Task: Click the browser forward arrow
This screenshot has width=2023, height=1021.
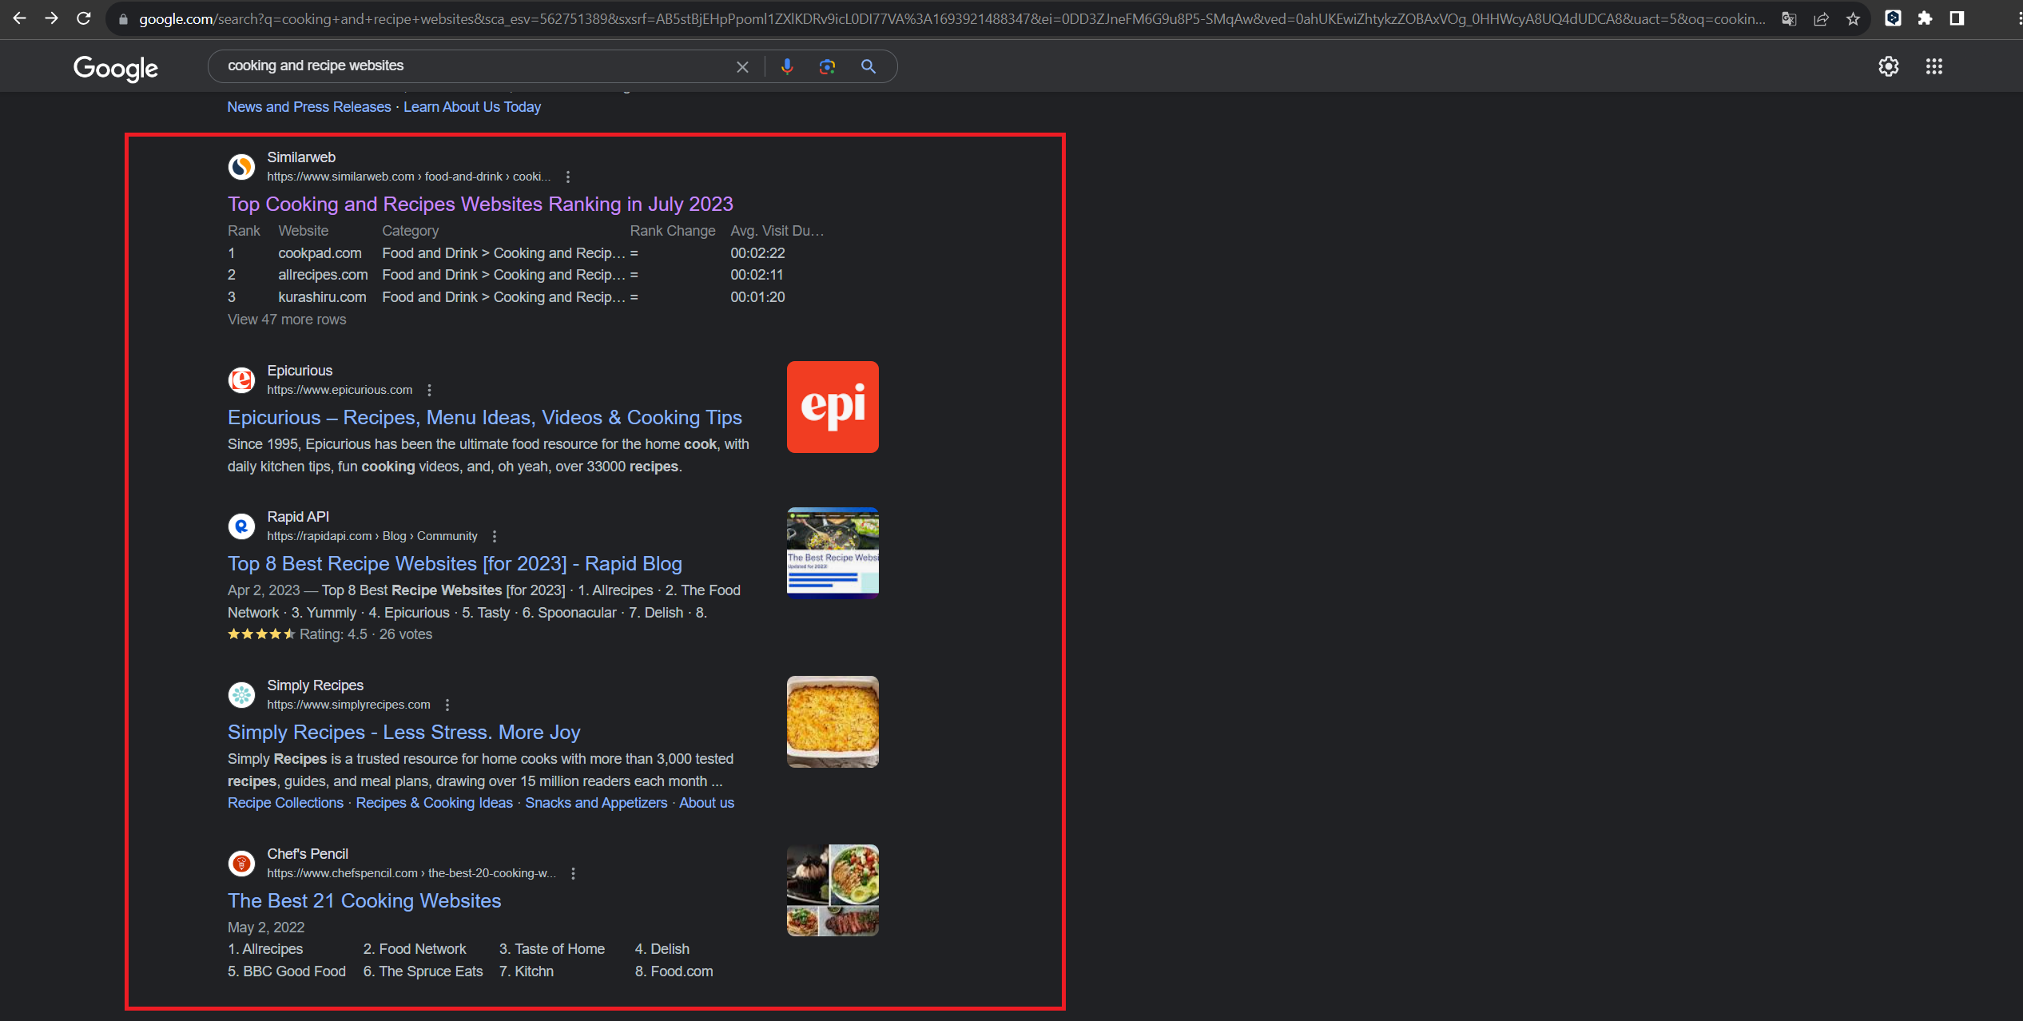Action: [x=52, y=18]
